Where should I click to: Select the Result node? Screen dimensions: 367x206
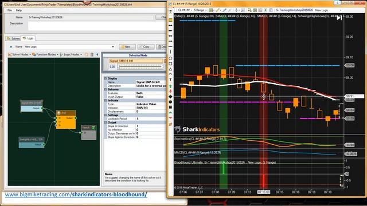[x=89, y=132]
